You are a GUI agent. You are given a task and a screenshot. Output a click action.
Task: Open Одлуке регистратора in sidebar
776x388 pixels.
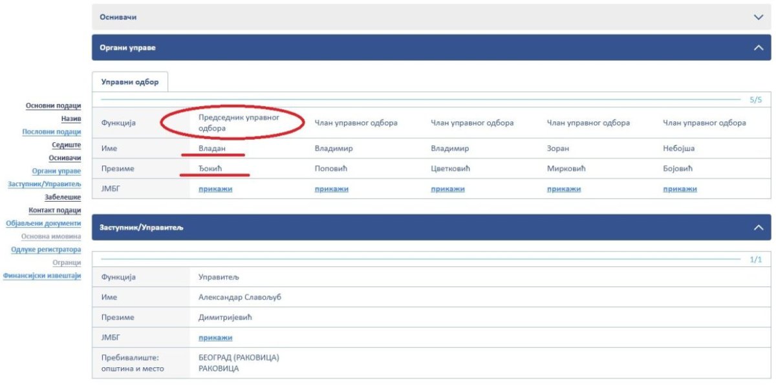tap(46, 250)
